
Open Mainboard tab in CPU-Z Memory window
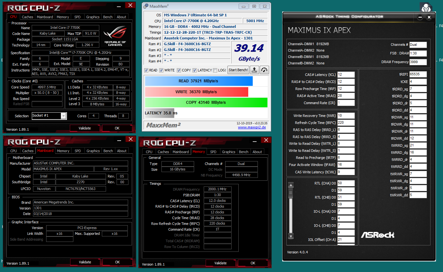coord(181,152)
